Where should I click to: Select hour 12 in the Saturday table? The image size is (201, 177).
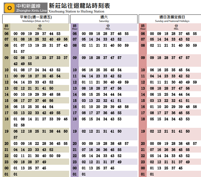(75, 82)
